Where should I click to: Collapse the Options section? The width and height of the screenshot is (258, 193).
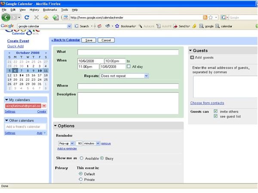[x=55, y=126]
